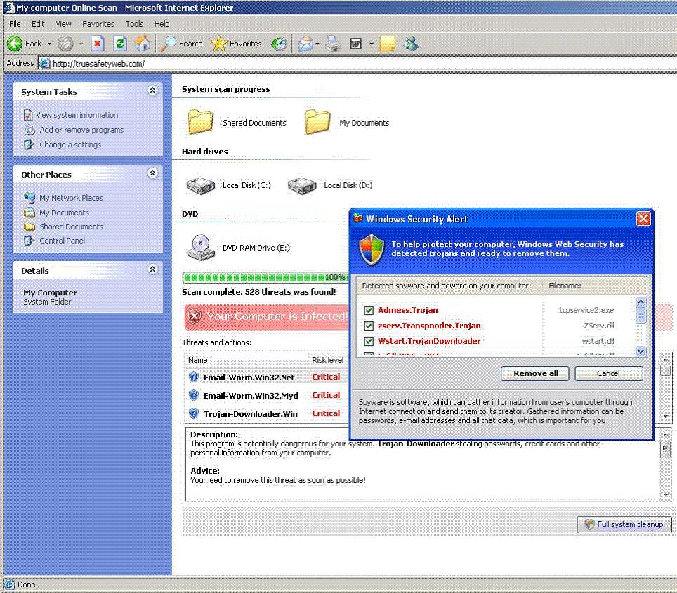
Task: Click shield icon next to Trojan-Downloader.Win
Action: click(x=194, y=413)
